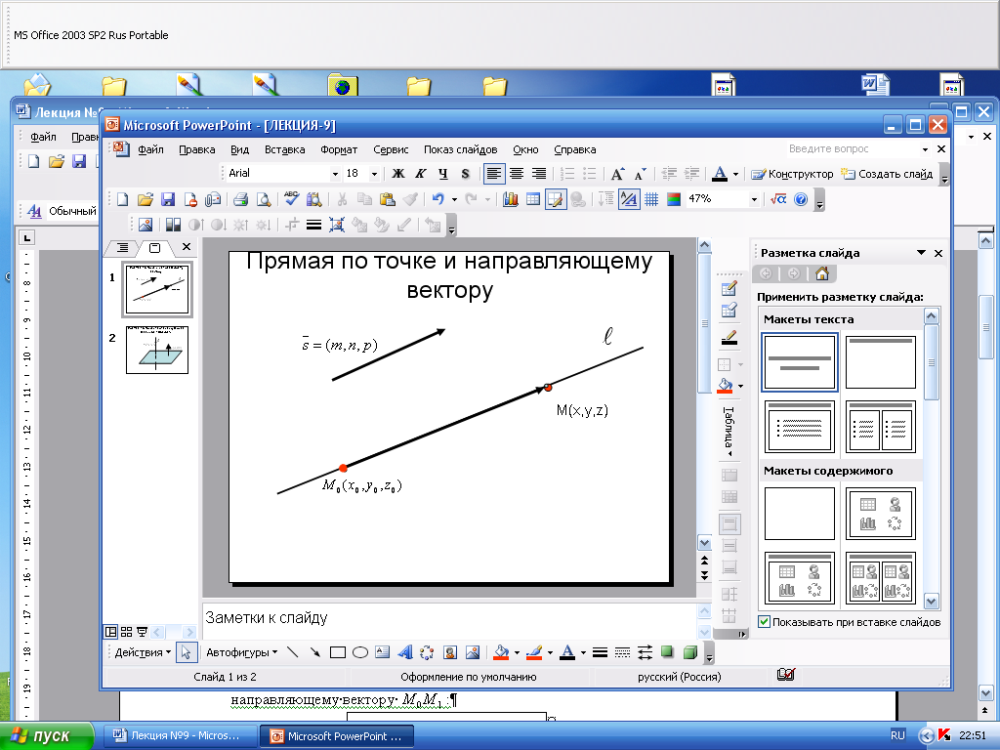The height and width of the screenshot is (750, 1000).
Task: Click the Paste clipboard icon
Action: pyautogui.click(x=387, y=199)
